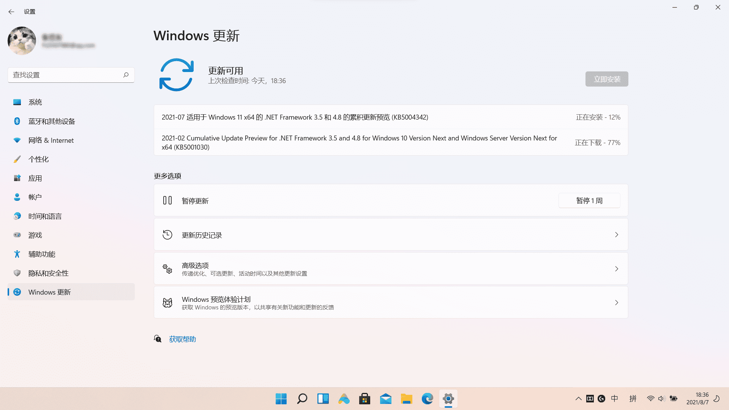This screenshot has height=410, width=729.
Task: Select 个性化 category
Action: click(x=71, y=159)
